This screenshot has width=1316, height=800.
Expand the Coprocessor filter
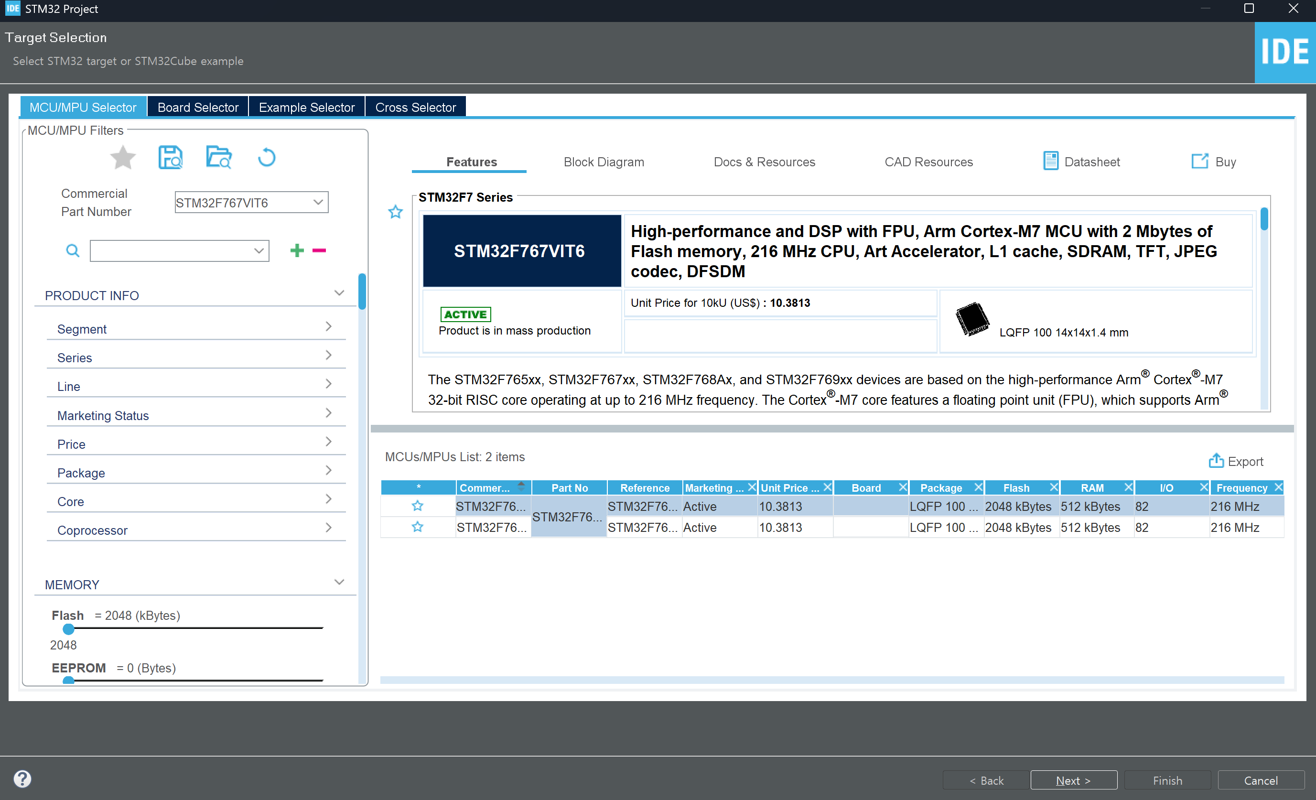coord(328,528)
